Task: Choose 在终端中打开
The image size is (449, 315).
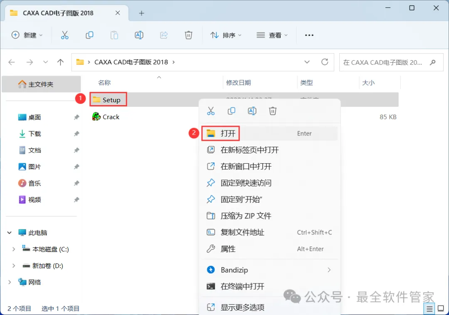Action: [x=269, y=286]
